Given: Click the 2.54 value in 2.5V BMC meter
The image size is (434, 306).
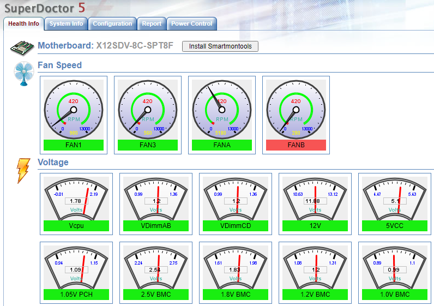Looking at the screenshot, I should 155,269.
